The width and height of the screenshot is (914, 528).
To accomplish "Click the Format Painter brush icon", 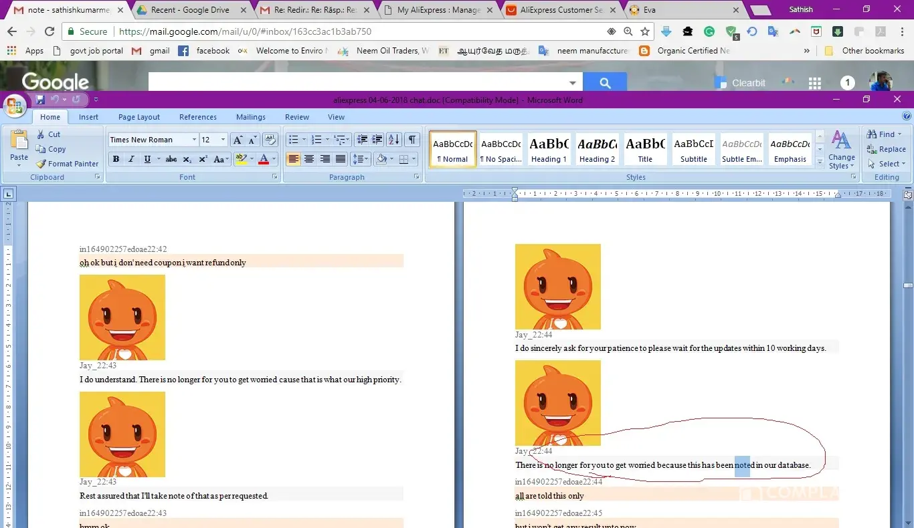I will pos(41,164).
